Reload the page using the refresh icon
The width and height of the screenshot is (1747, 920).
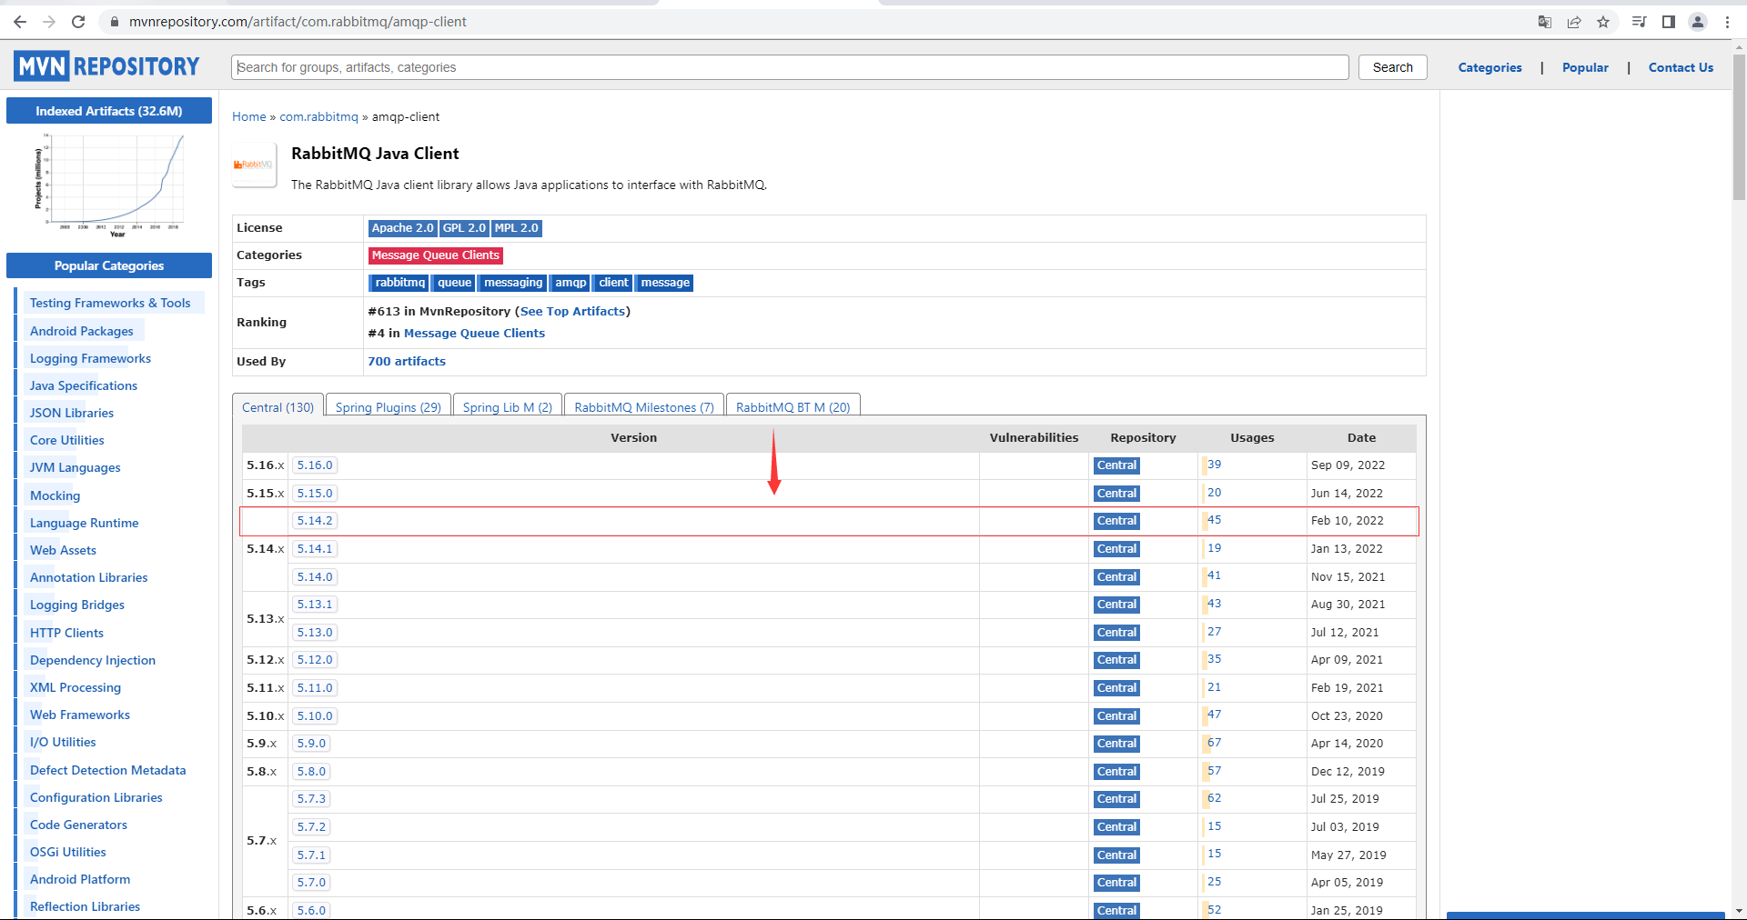pos(78,22)
